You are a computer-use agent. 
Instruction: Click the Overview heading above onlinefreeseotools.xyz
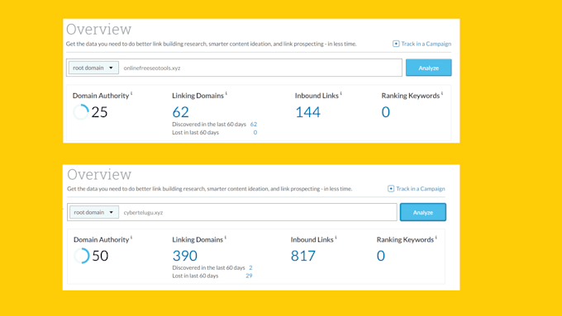(99, 30)
